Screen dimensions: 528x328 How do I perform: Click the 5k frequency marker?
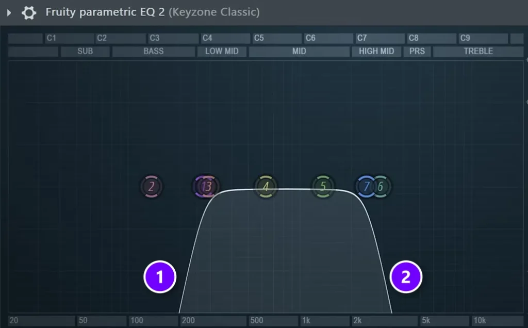426,320
